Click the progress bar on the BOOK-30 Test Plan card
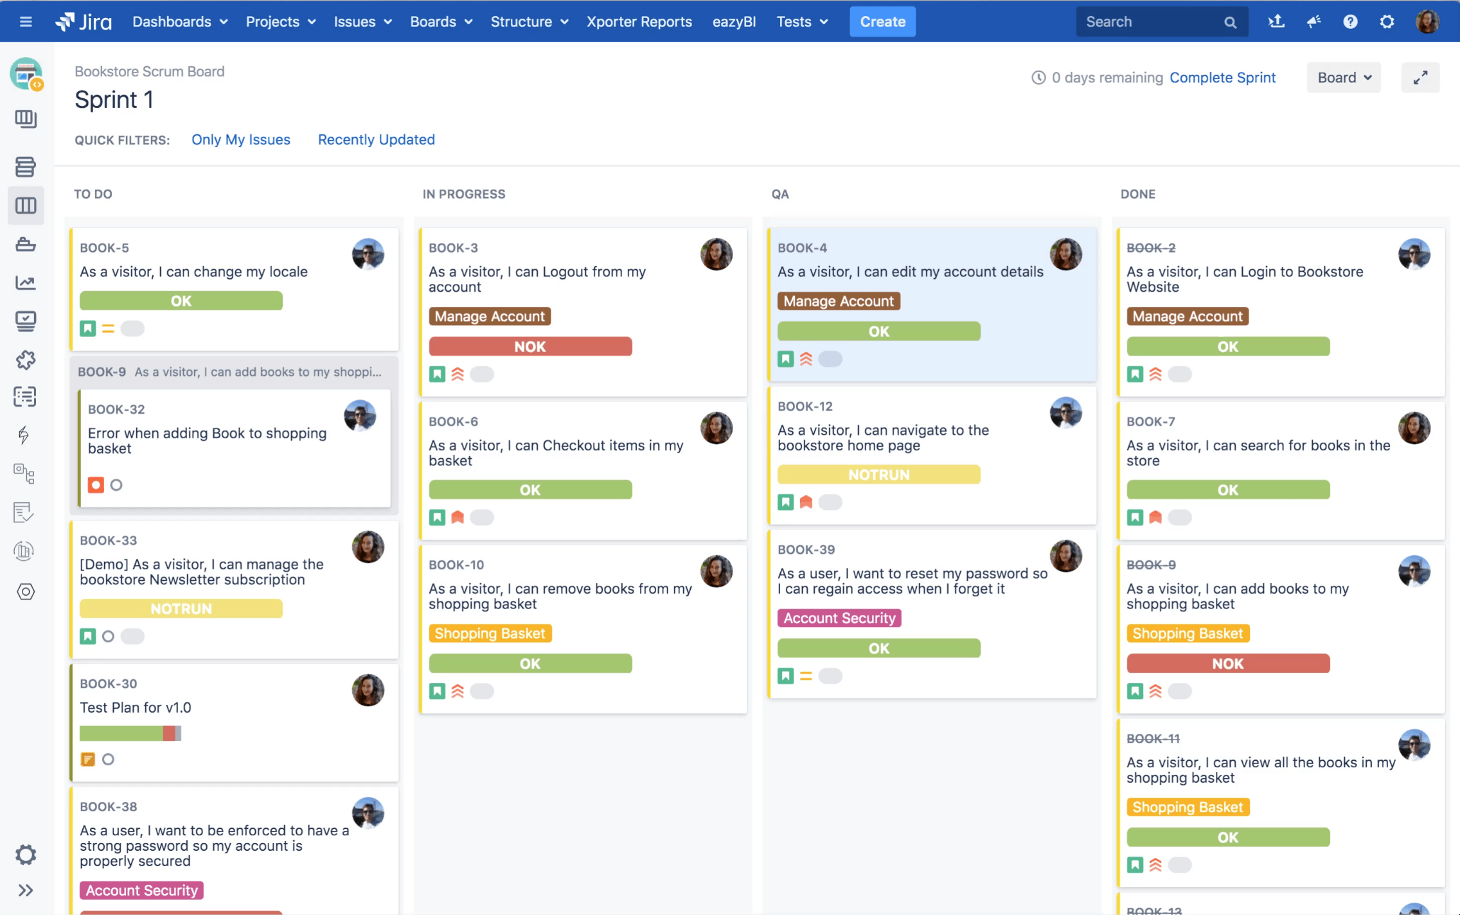The height and width of the screenshot is (915, 1460). 130,733
